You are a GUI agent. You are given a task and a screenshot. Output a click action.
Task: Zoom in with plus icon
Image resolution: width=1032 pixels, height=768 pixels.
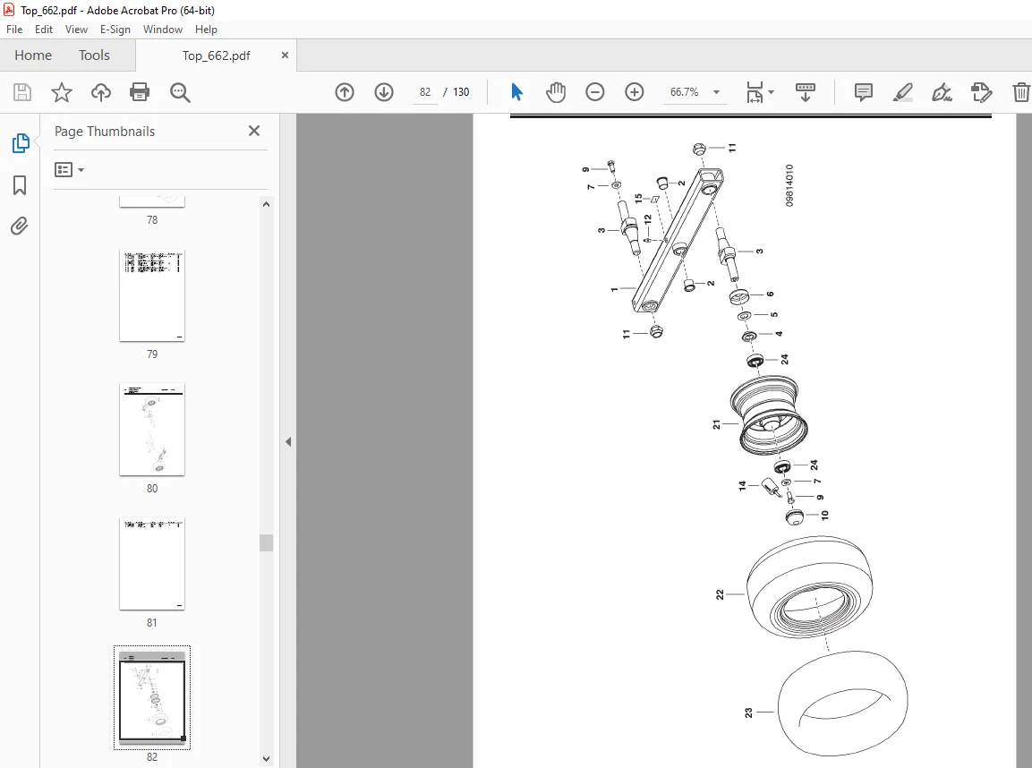[635, 92]
